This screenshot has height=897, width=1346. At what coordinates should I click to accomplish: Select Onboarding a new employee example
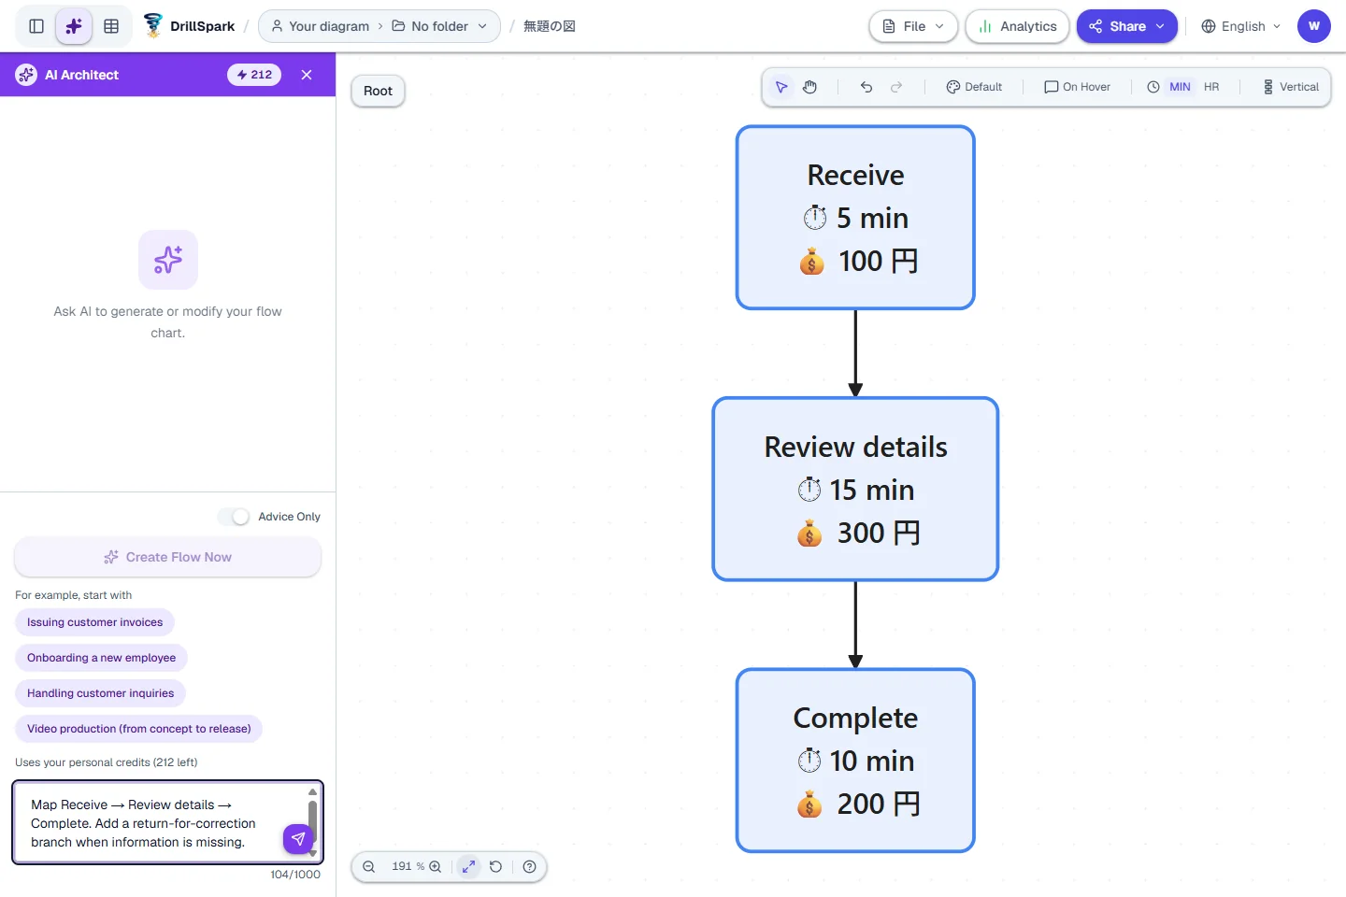[x=101, y=658]
